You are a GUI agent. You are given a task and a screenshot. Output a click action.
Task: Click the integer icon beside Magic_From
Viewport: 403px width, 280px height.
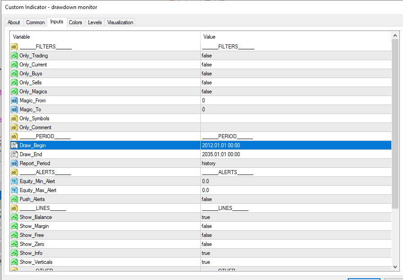coord(14,101)
